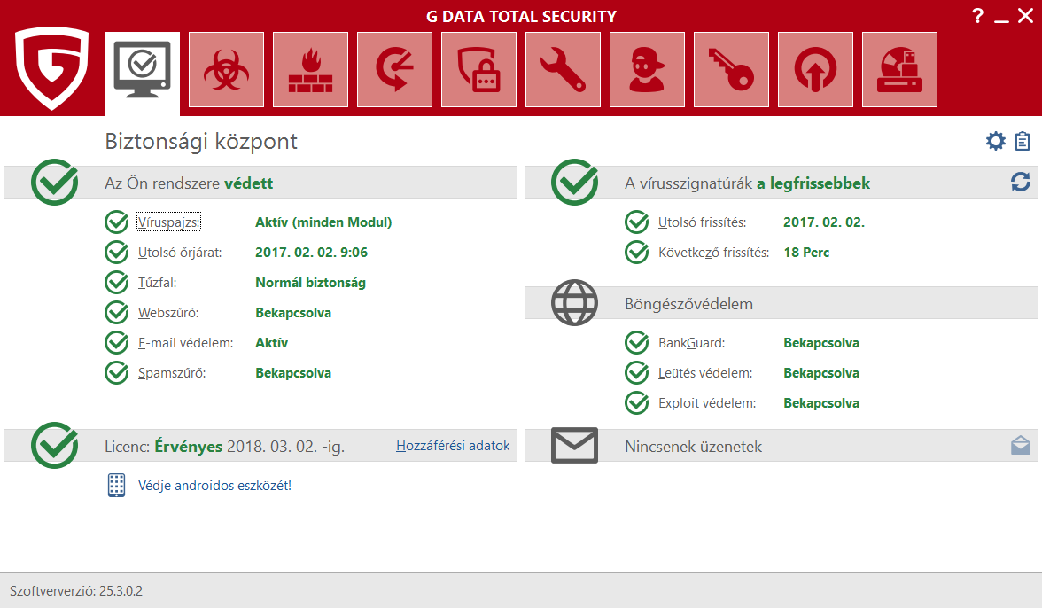Open the Tűzfal option label

pyautogui.click(x=158, y=283)
